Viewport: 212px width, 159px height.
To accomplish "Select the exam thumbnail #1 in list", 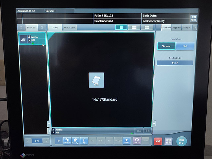I will point(32,39).
